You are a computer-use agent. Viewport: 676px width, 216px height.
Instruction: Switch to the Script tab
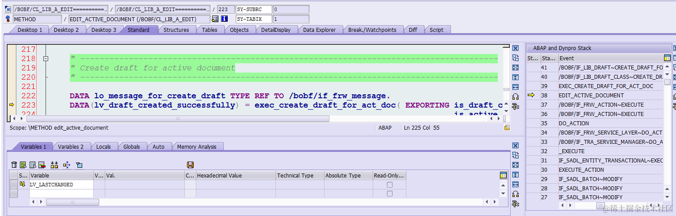436,30
